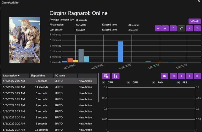Select the 5/6/2022 3:19 AM session row
The height and width of the screenshot is (132, 202).
coord(49,130)
